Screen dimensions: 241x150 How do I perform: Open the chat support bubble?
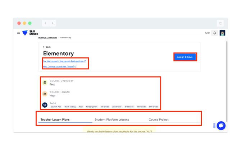(221, 126)
